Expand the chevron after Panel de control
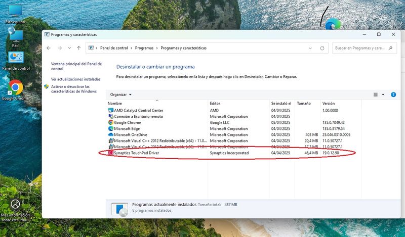The image size is (405, 237). click(x=132, y=48)
